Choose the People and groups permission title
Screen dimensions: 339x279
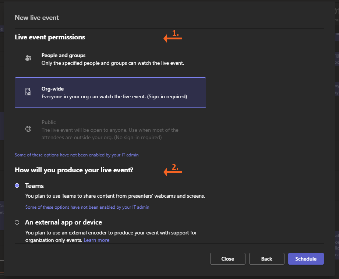(63, 55)
